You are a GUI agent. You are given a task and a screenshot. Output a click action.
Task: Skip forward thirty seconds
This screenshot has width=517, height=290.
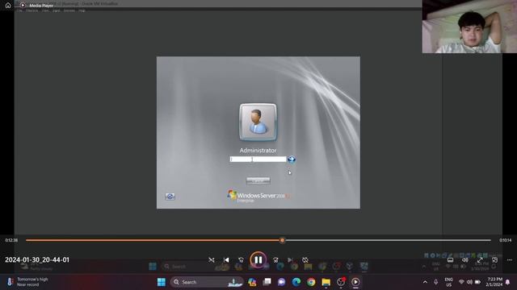pyautogui.click(x=275, y=259)
